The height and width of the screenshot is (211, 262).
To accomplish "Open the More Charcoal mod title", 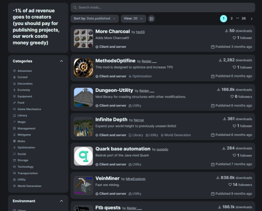I will coord(113,31).
